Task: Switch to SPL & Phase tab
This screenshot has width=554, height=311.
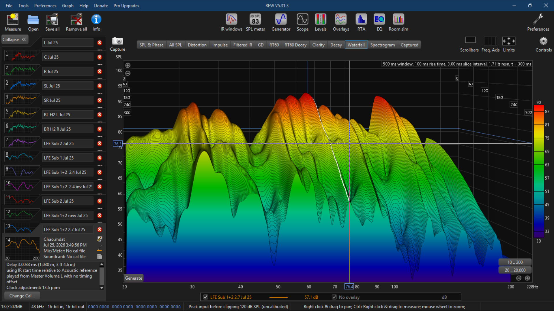Action: [x=151, y=45]
